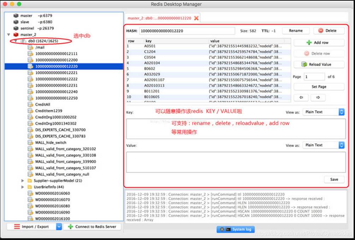Select DIS_EXPERTS_CACHE_330783 key
The width and height of the screenshot is (355, 240).
pyautogui.click(x=60, y=136)
